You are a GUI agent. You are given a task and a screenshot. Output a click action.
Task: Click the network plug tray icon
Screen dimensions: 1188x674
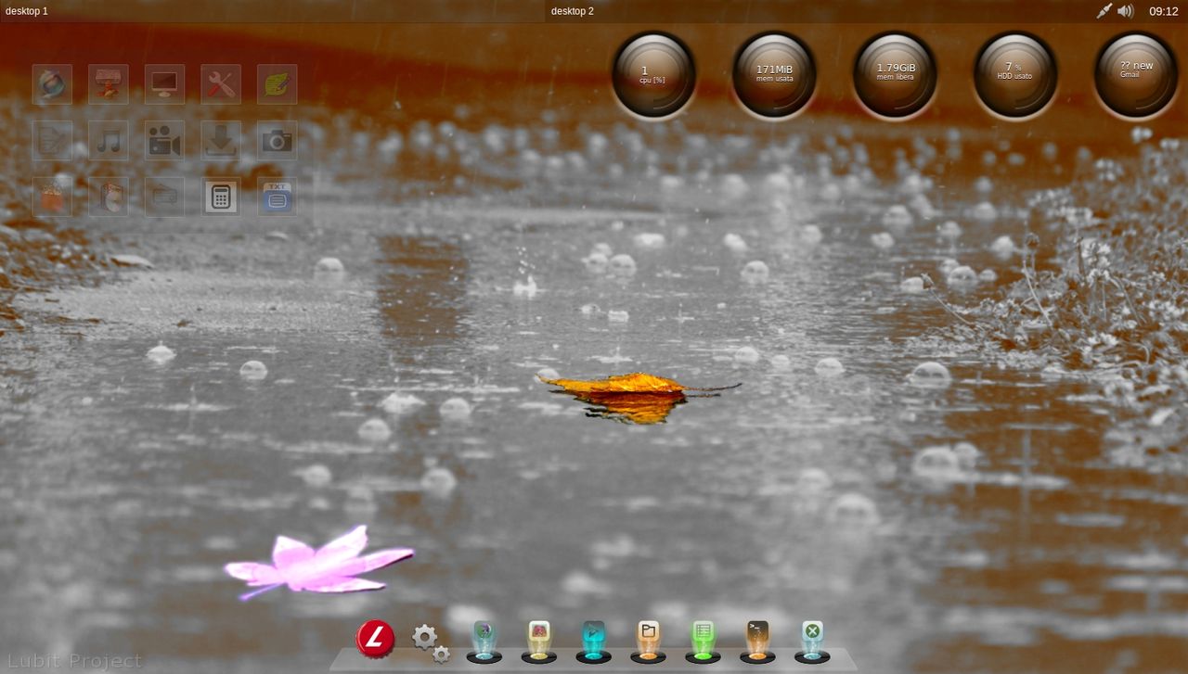[1104, 11]
